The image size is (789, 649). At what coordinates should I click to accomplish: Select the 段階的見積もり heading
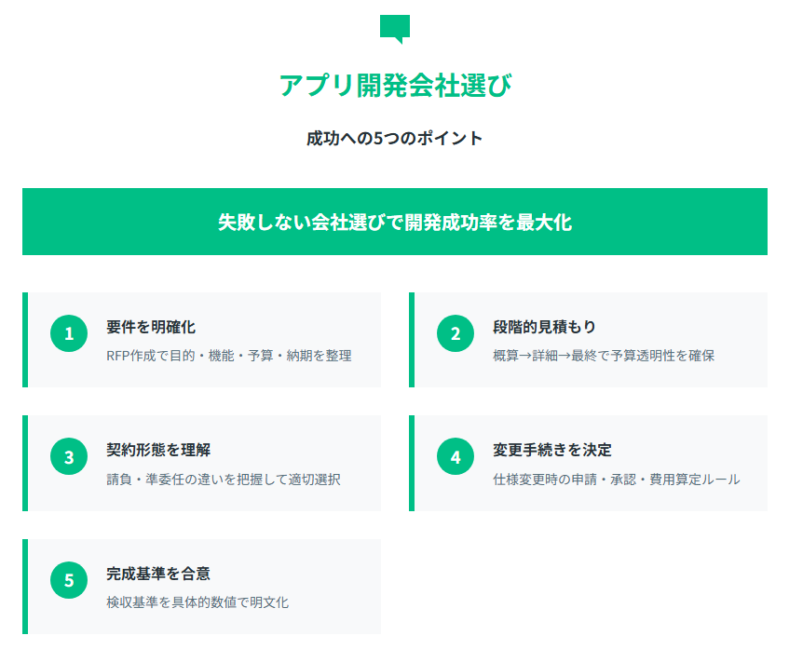point(544,327)
